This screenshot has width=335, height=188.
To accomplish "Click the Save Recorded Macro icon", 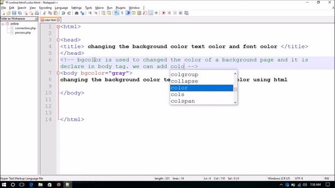I will click(186, 13).
